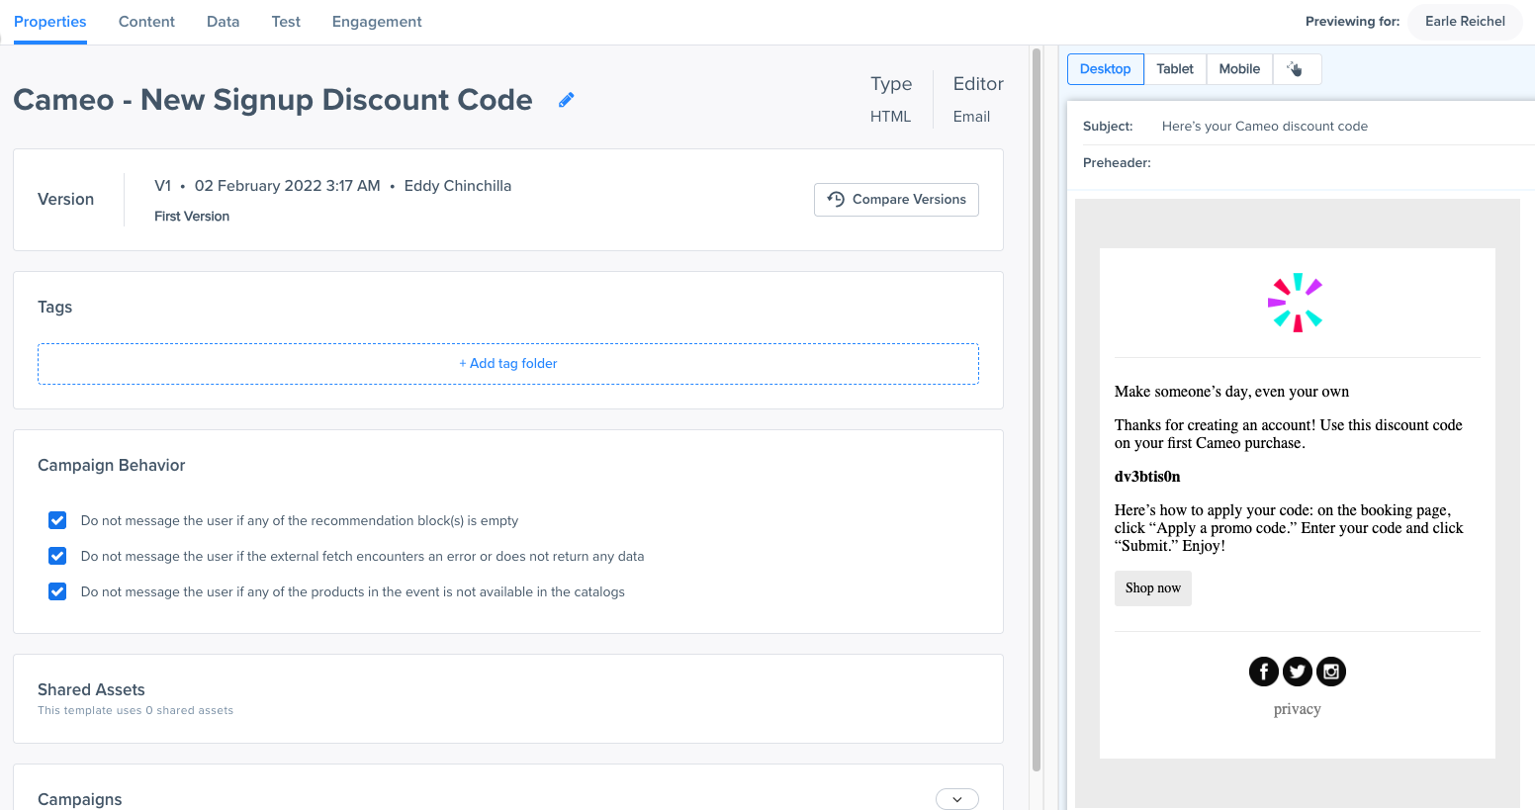
Task: Click 'This template uses 0 shared assets' text
Action: pos(135,711)
